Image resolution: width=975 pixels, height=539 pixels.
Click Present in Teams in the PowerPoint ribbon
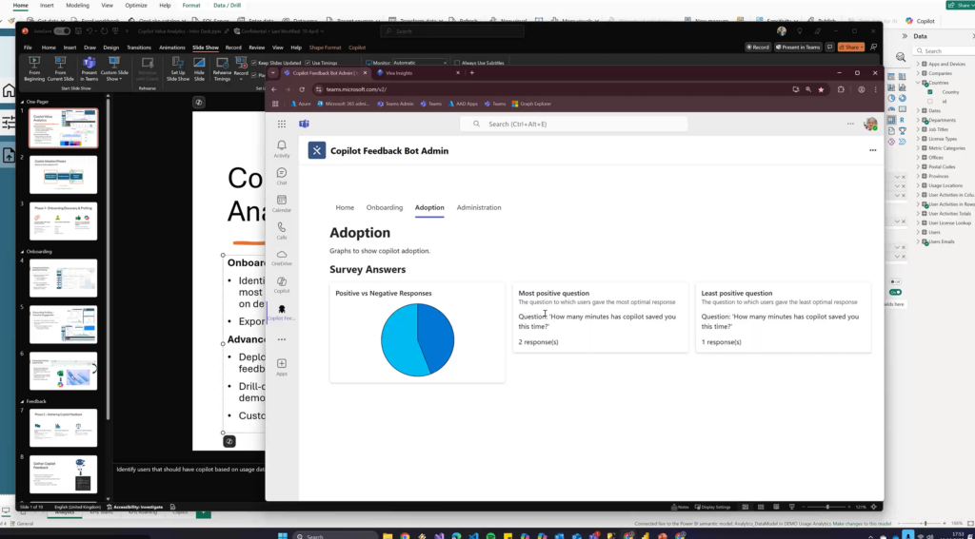point(89,69)
